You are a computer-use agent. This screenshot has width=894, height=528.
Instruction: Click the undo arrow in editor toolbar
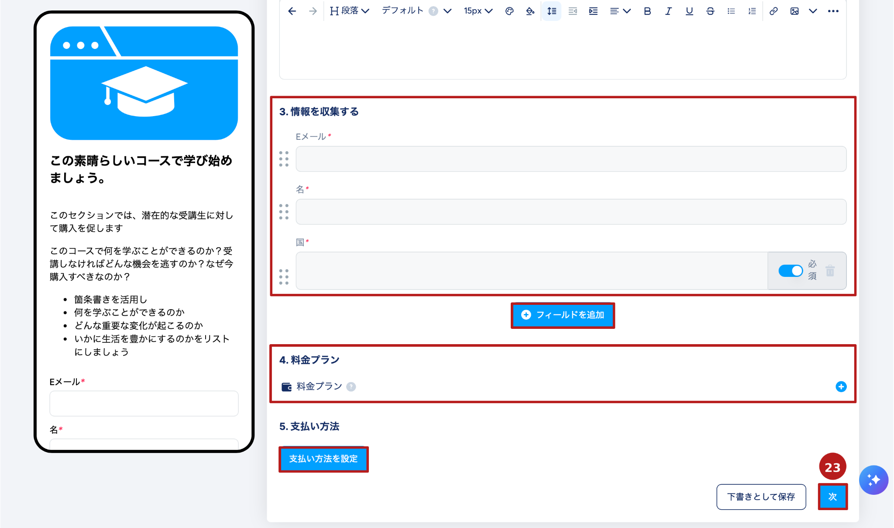coord(292,11)
